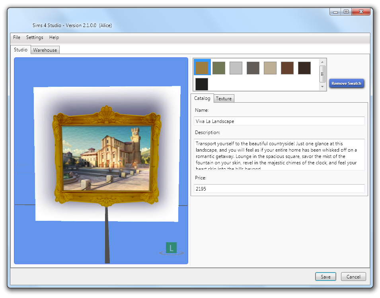Switch to the Warehouse tab

[x=45, y=50]
